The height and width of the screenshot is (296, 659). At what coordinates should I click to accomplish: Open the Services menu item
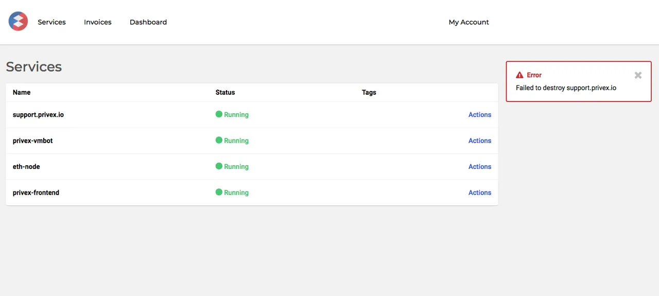tap(51, 22)
